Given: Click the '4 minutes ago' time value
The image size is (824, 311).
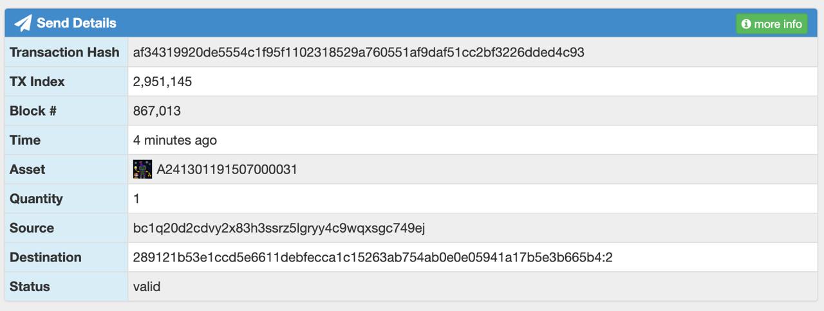Looking at the screenshot, I should tap(175, 140).
